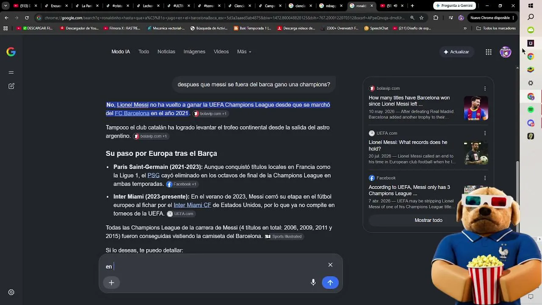Open the DESCARGAR FIL... bookmark

[x=35, y=28]
